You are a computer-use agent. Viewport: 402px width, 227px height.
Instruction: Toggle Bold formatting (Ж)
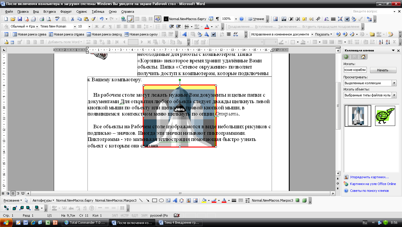point(96,27)
